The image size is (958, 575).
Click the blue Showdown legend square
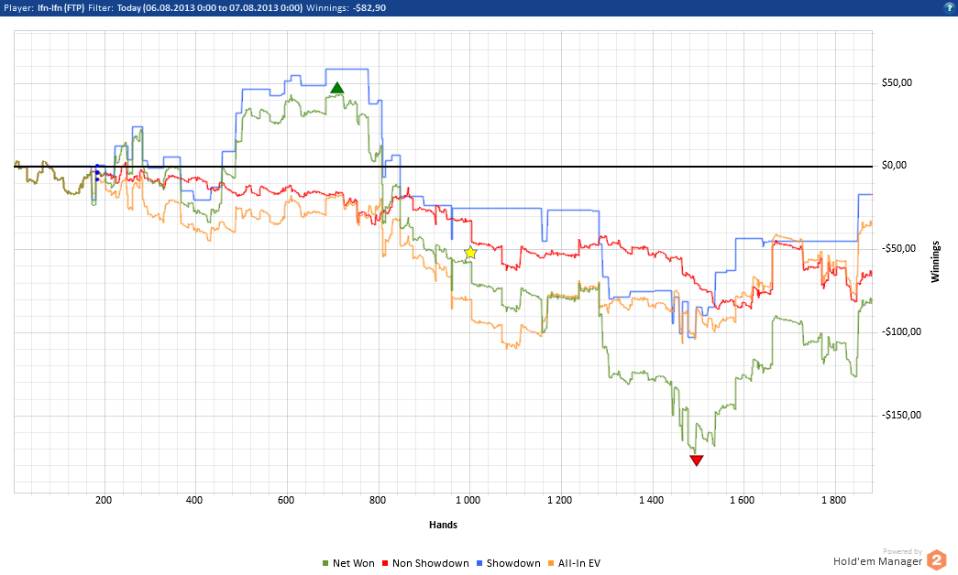pyautogui.click(x=479, y=564)
